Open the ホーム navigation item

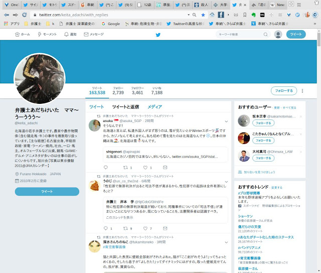[x=23, y=35]
